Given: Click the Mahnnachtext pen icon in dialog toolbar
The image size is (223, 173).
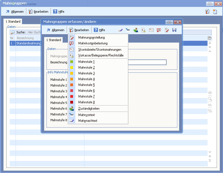Looking at the screenshot, I should pos(120,30).
